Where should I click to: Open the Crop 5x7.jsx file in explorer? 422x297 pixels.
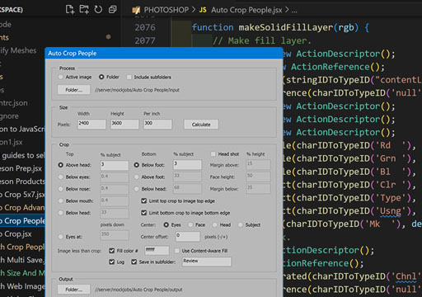[22, 195]
